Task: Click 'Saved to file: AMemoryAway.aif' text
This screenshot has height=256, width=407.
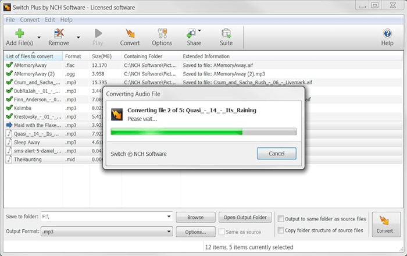Action: click(218, 65)
